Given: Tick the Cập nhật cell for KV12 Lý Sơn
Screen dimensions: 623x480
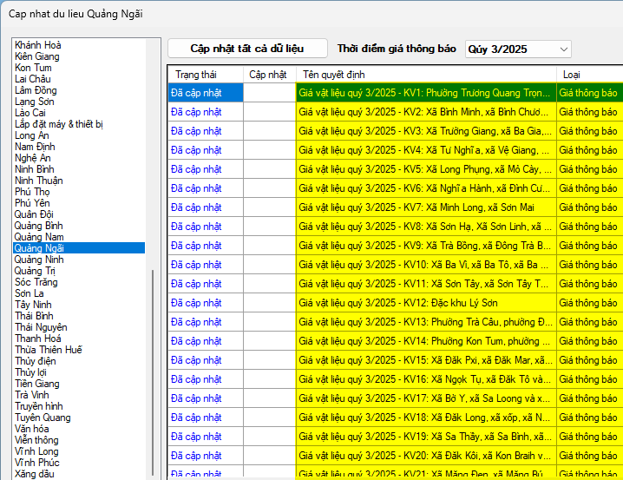Looking at the screenshot, I should click(x=269, y=303).
